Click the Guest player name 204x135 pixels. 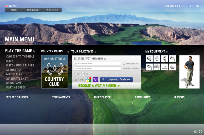13,6
